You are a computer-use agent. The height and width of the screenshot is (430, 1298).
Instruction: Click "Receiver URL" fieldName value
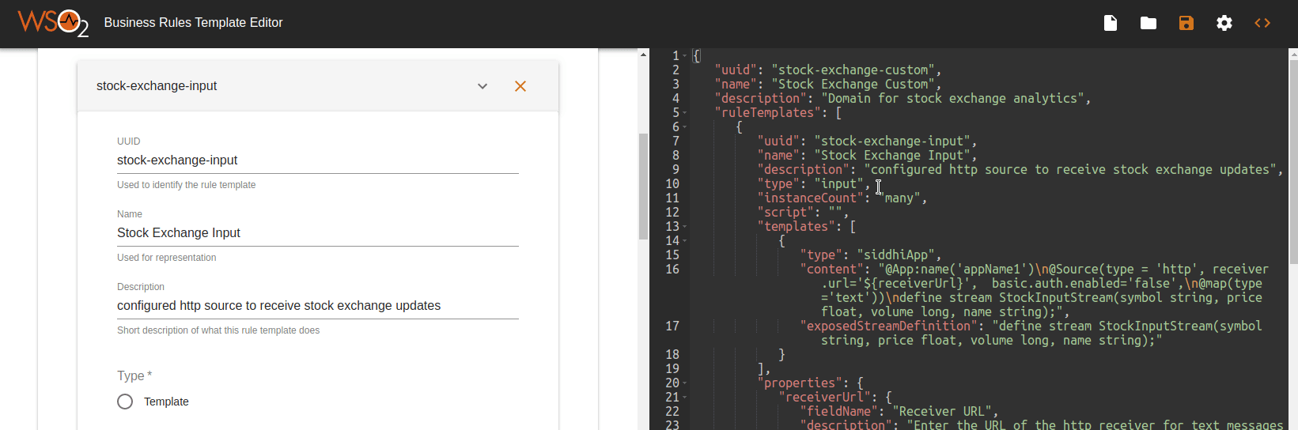tap(942, 411)
